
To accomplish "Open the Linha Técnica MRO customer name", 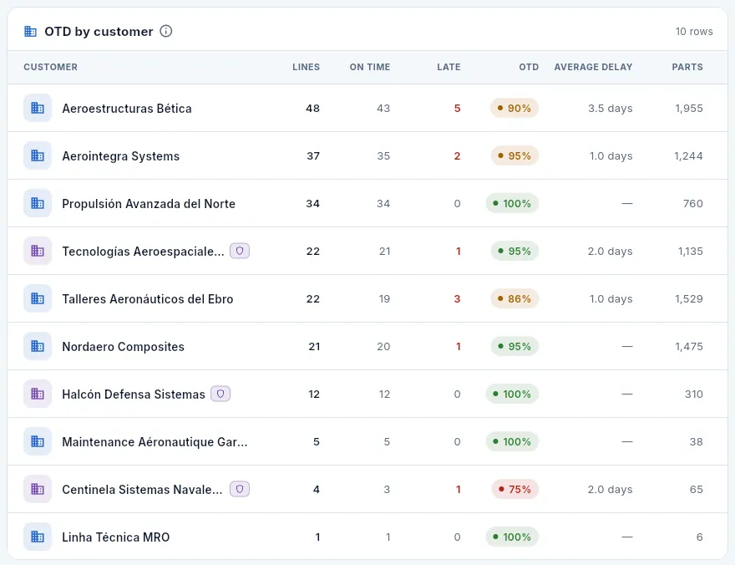I will point(116,537).
